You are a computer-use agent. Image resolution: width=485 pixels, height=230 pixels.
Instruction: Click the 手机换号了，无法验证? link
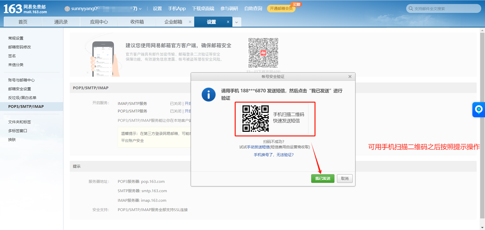(274, 155)
